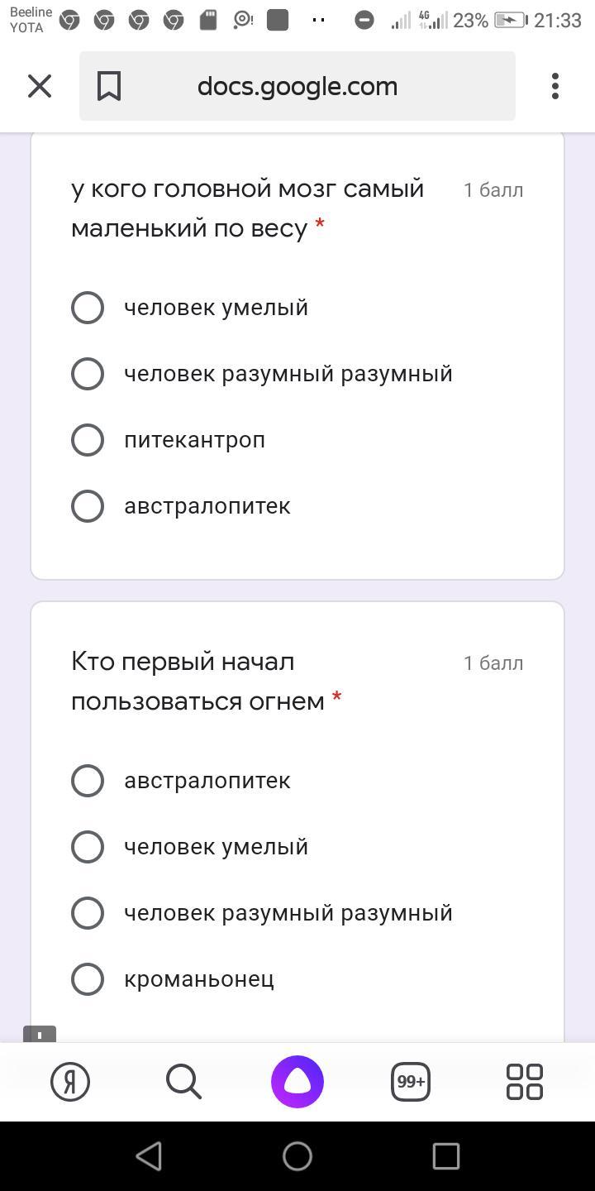
Task: Select 'человек разумный разумный' for fire question
Action: pos(88,913)
